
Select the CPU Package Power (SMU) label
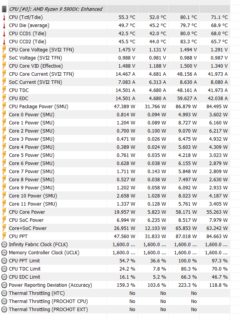tap(39, 106)
